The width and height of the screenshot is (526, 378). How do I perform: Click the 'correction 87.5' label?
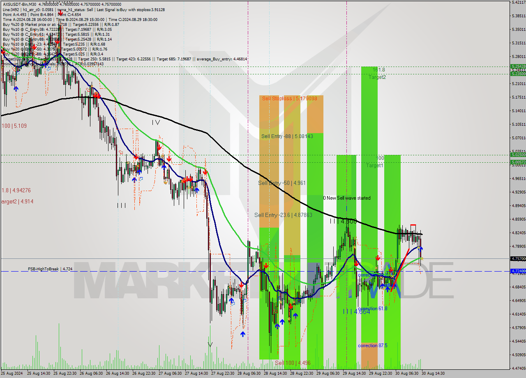point(372,346)
